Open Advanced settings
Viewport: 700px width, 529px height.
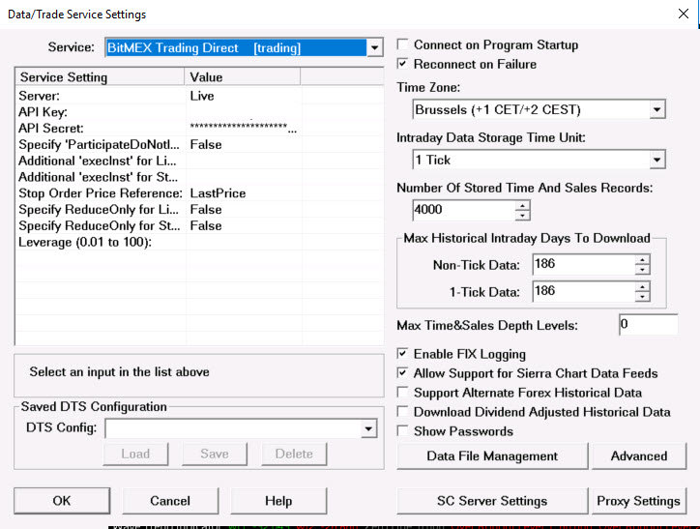pos(638,456)
